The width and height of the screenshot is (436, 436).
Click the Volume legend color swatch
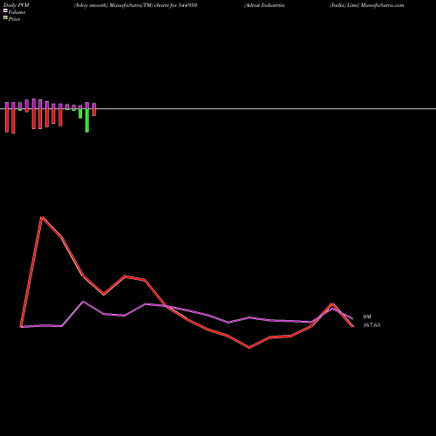5,10
